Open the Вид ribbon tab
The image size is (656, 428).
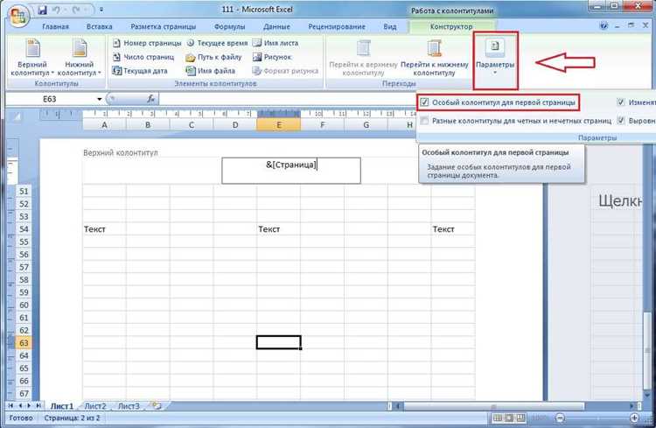(x=389, y=26)
